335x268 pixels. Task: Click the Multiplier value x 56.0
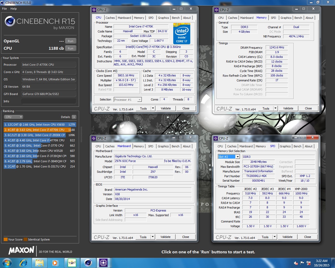[126, 80]
